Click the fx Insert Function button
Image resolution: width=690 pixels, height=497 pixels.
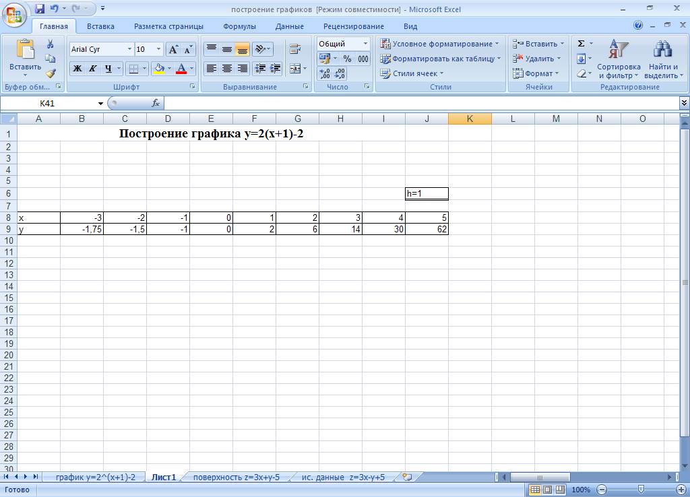coord(156,103)
